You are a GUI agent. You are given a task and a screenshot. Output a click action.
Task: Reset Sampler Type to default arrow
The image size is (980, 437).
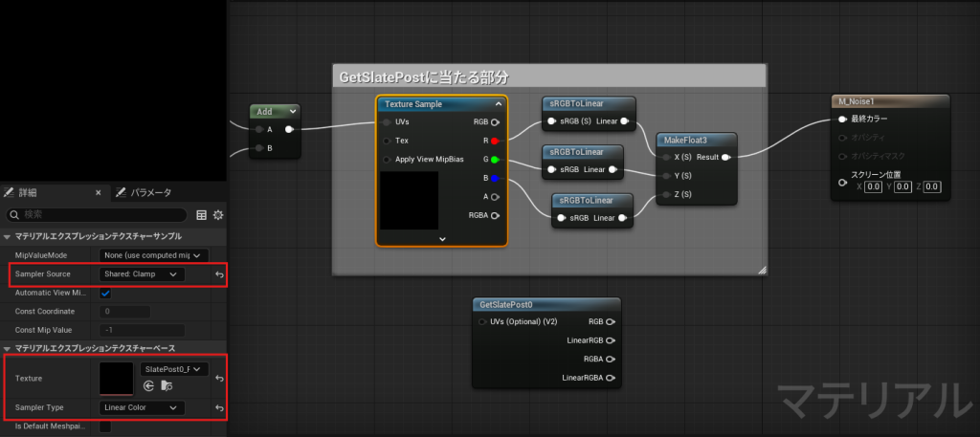coord(219,407)
